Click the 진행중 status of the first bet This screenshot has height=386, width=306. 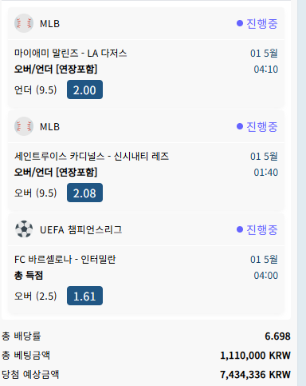(262, 23)
